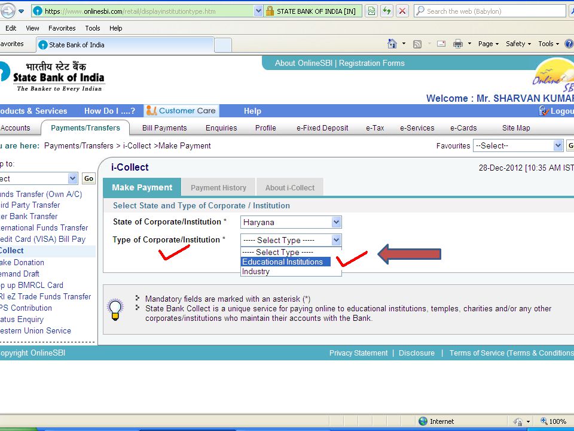This screenshot has width=574, height=431.
Task: Open the e-Services tab
Action: coord(417,128)
